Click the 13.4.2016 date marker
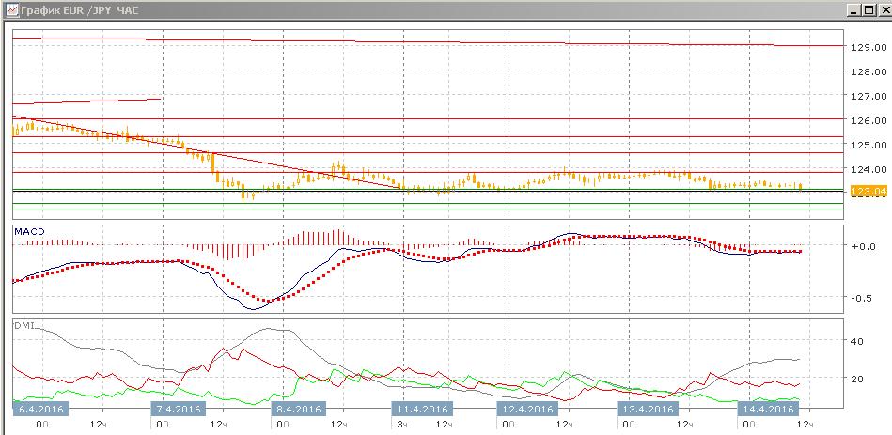Image resolution: width=892 pixels, height=435 pixels. coord(648,409)
